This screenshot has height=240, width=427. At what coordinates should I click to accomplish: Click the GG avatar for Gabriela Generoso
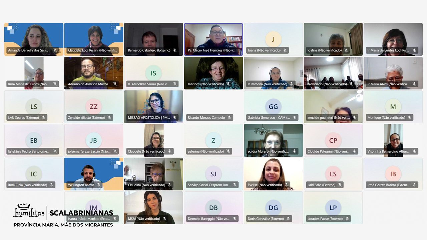[273, 107]
